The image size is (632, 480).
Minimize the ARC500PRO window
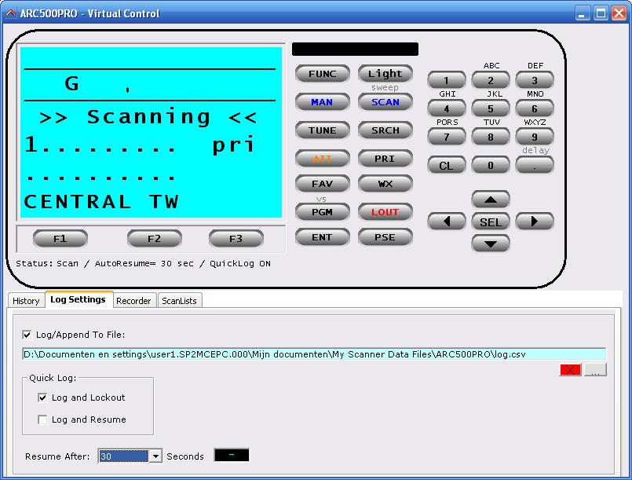pyautogui.click(x=581, y=13)
